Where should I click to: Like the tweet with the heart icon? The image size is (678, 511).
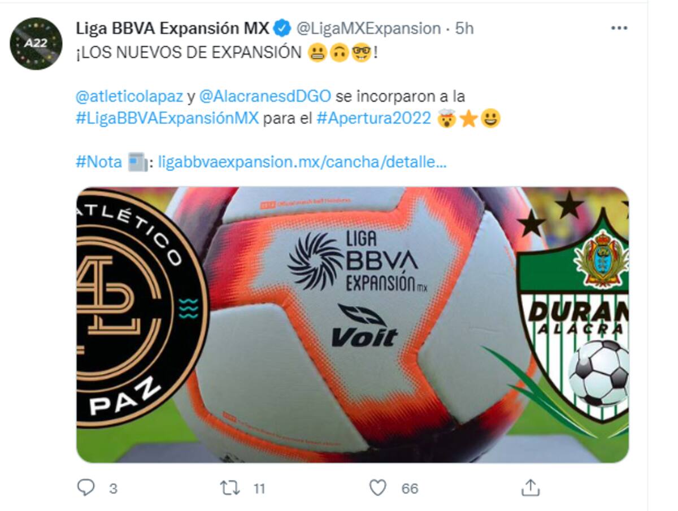click(x=377, y=487)
